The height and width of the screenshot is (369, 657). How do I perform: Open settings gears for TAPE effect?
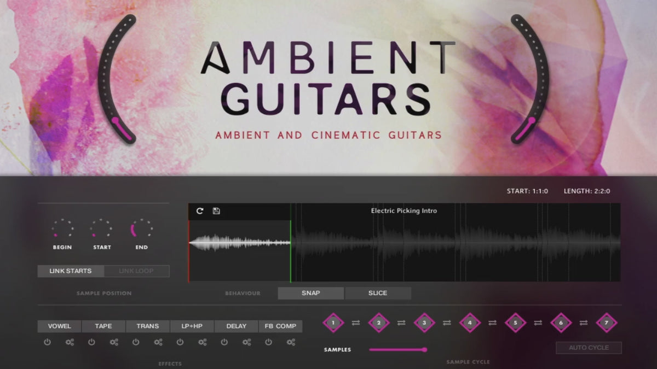(114, 342)
